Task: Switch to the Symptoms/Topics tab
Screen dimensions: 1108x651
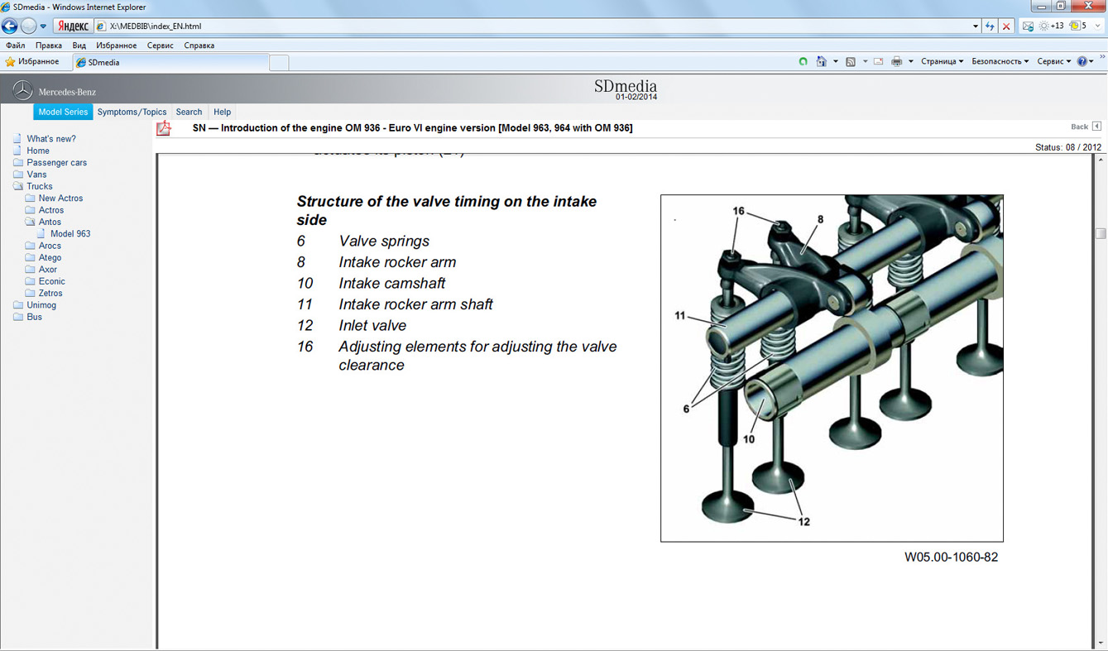Action: (x=132, y=112)
